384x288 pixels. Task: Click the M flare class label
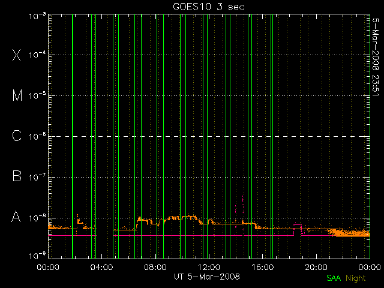pos(17,95)
